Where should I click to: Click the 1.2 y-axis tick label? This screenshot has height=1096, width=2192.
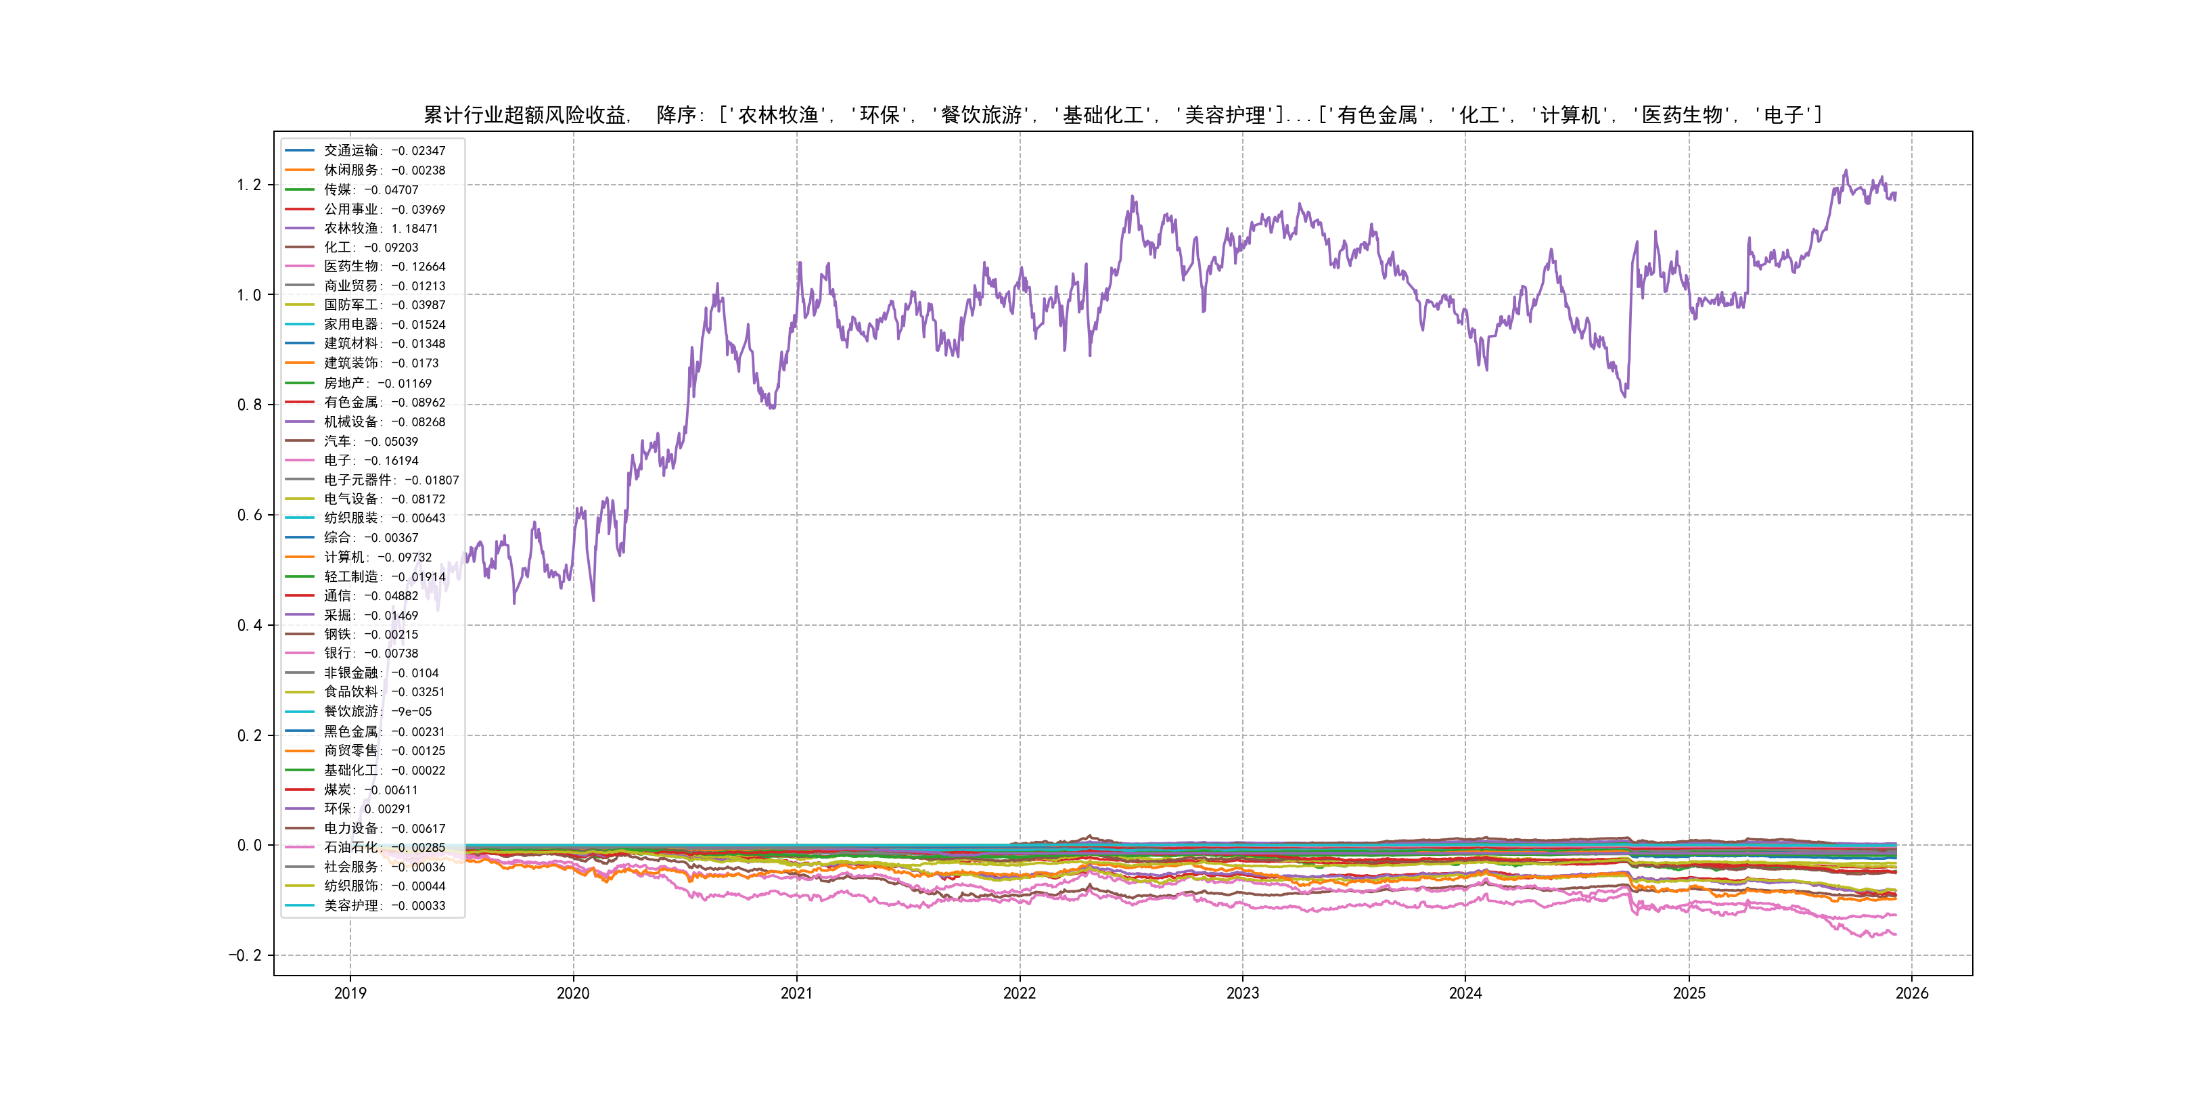click(x=248, y=185)
